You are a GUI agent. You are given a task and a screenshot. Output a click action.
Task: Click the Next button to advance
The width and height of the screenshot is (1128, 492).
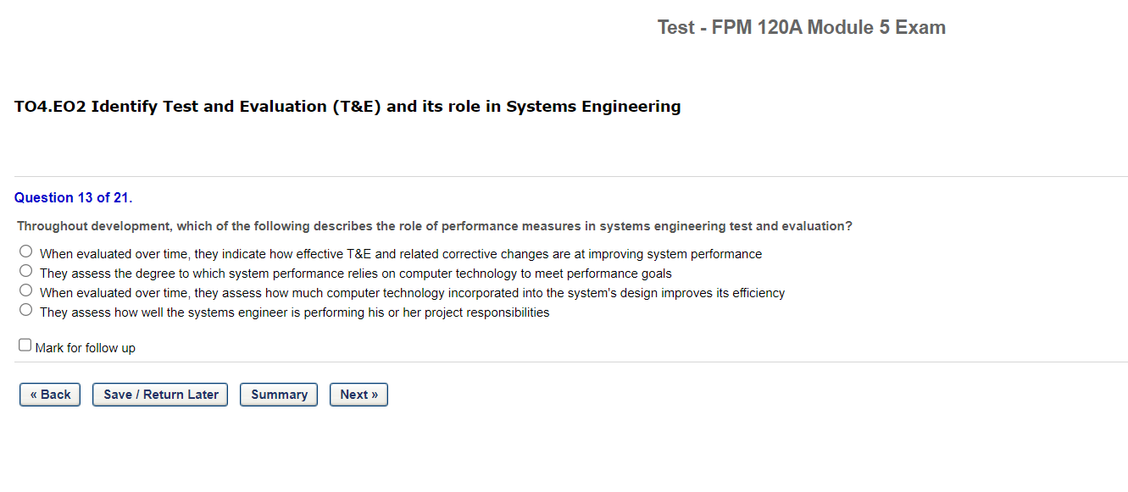tap(358, 394)
